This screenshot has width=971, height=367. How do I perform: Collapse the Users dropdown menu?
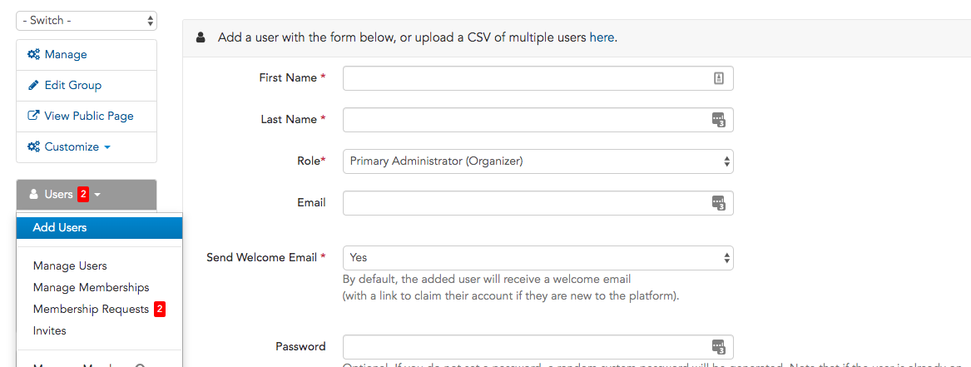click(86, 195)
